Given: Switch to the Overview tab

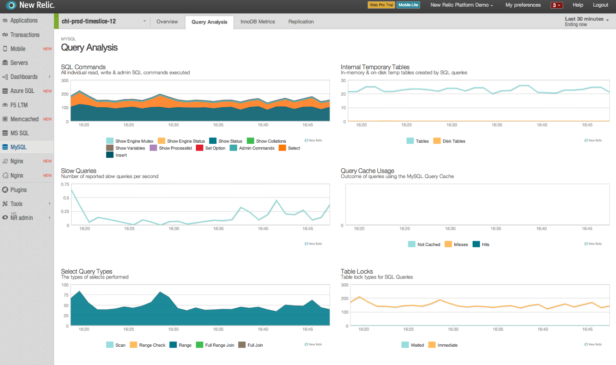Looking at the screenshot, I should (167, 22).
